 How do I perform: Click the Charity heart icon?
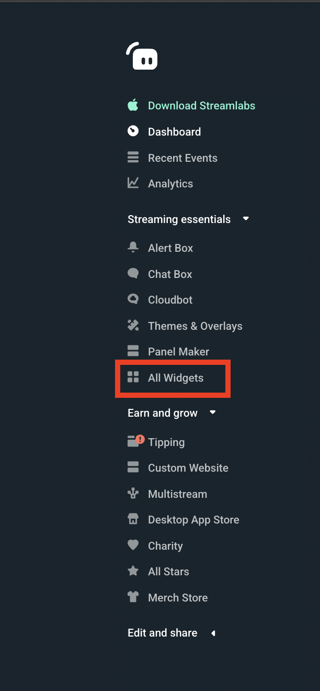(133, 545)
